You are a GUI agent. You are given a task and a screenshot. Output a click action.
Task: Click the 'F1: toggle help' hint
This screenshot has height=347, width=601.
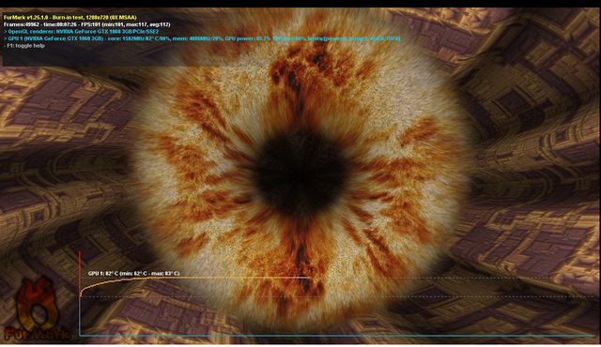tap(24, 46)
